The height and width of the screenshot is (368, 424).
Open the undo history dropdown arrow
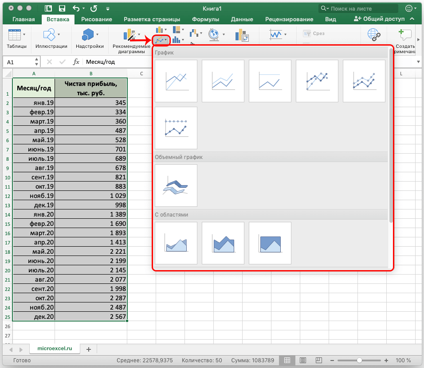(x=83, y=9)
